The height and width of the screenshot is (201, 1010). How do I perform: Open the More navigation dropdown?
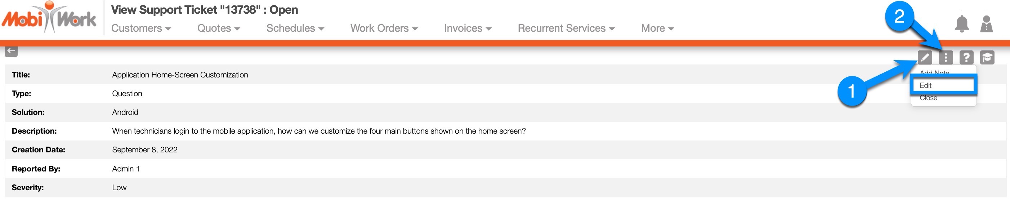click(657, 28)
